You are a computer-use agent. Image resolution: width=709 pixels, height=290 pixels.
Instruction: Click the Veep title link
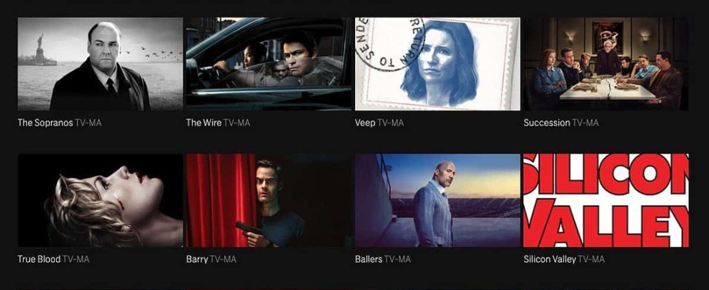point(365,123)
